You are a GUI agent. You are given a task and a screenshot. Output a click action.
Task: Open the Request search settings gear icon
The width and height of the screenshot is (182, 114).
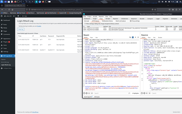[87, 93]
